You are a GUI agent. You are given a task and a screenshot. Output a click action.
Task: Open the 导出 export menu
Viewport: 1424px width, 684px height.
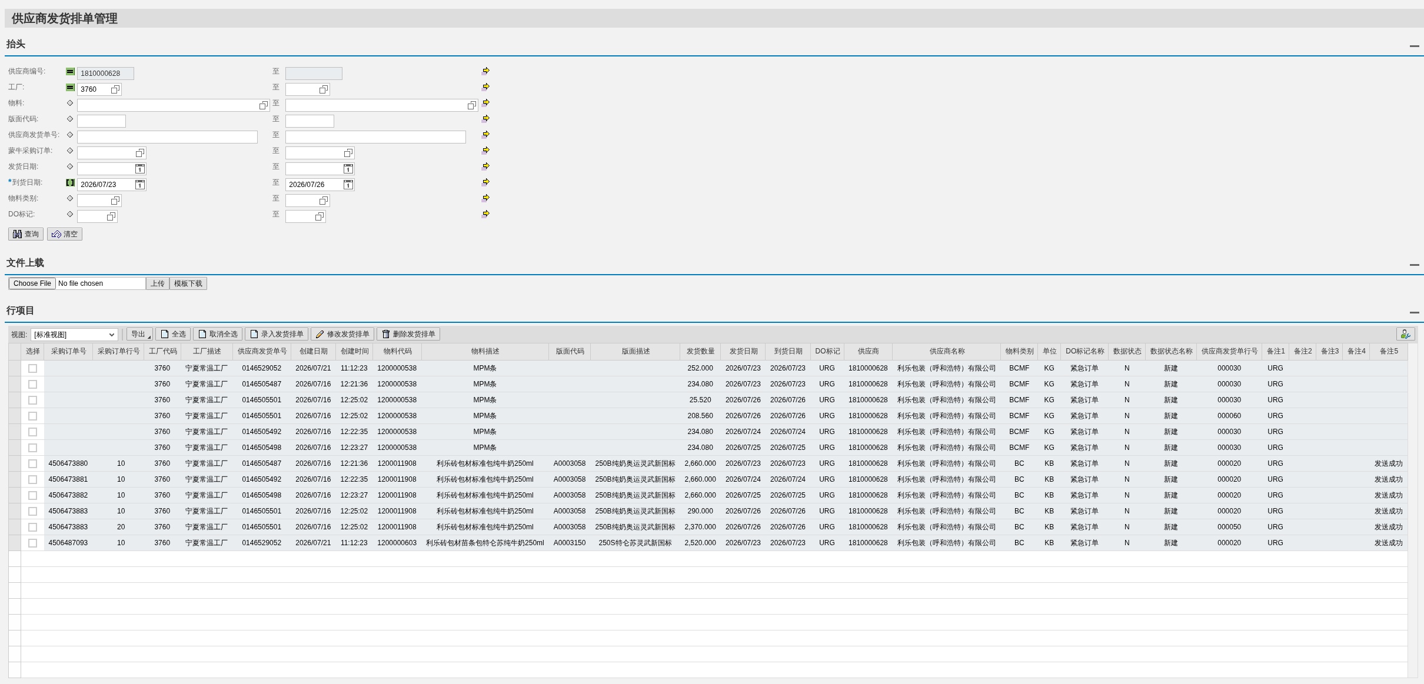point(139,334)
